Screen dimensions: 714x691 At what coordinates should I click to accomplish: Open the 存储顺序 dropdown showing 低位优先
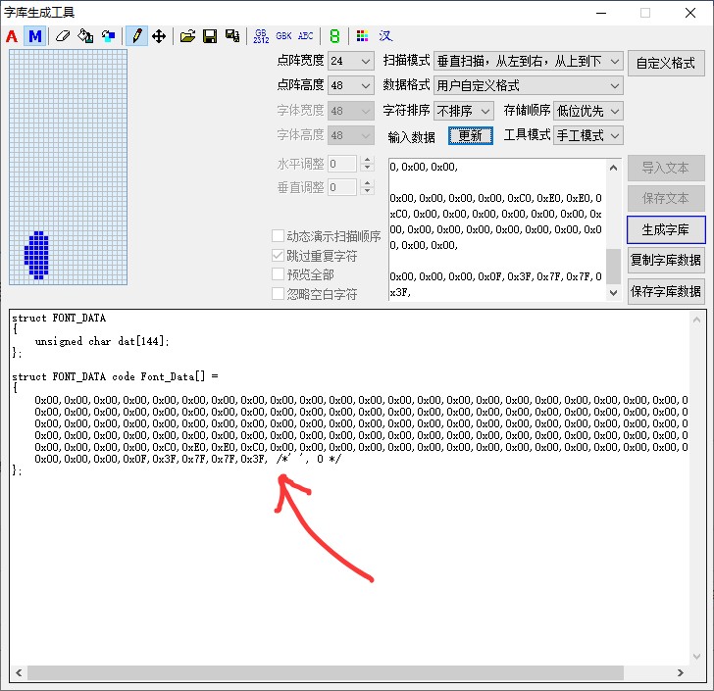click(587, 111)
